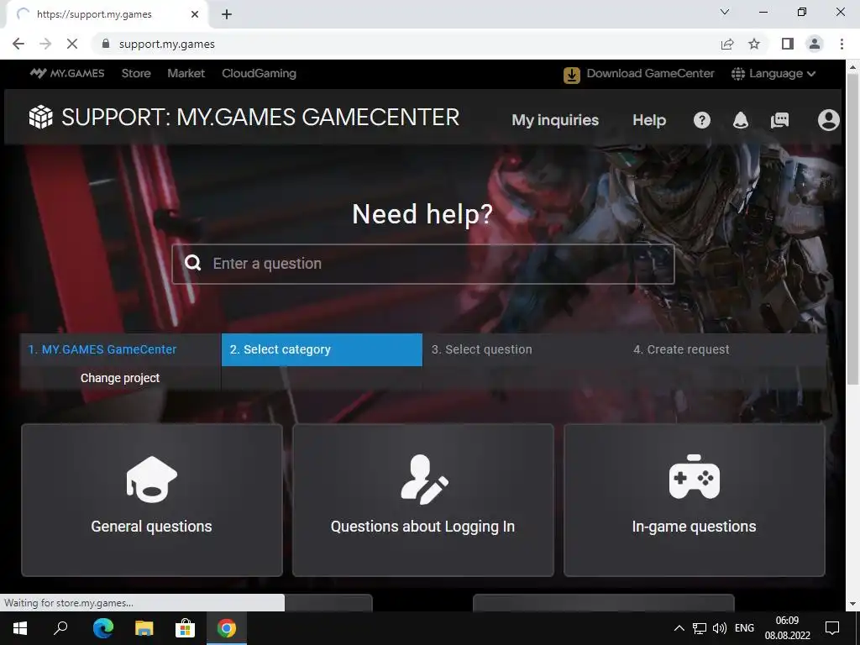Click the magnifier icon in search box
The width and height of the screenshot is (860, 645).
coord(192,263)
